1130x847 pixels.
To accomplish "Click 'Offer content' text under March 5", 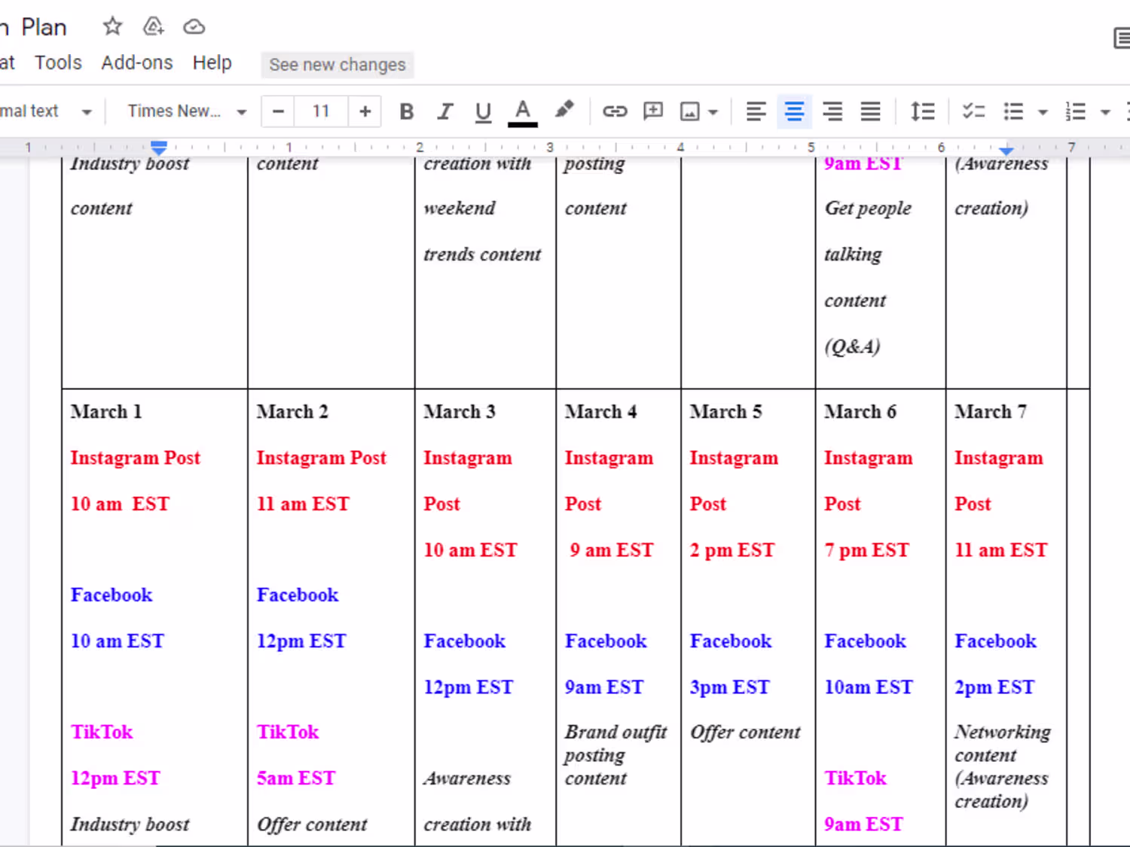I will pyautogui.click(x=746, y=732).
